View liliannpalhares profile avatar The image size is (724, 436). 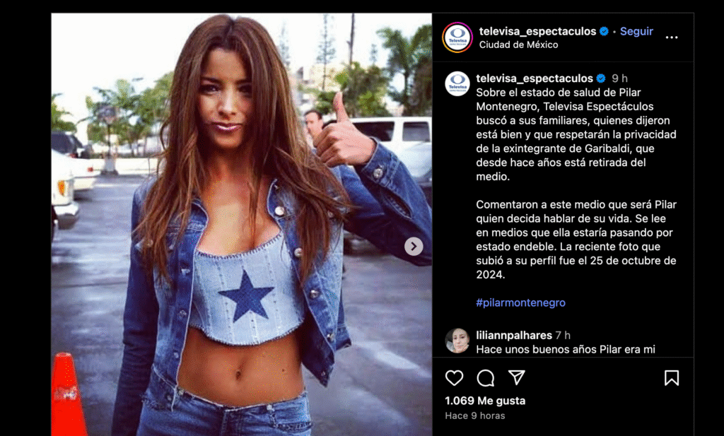[457, 341]
